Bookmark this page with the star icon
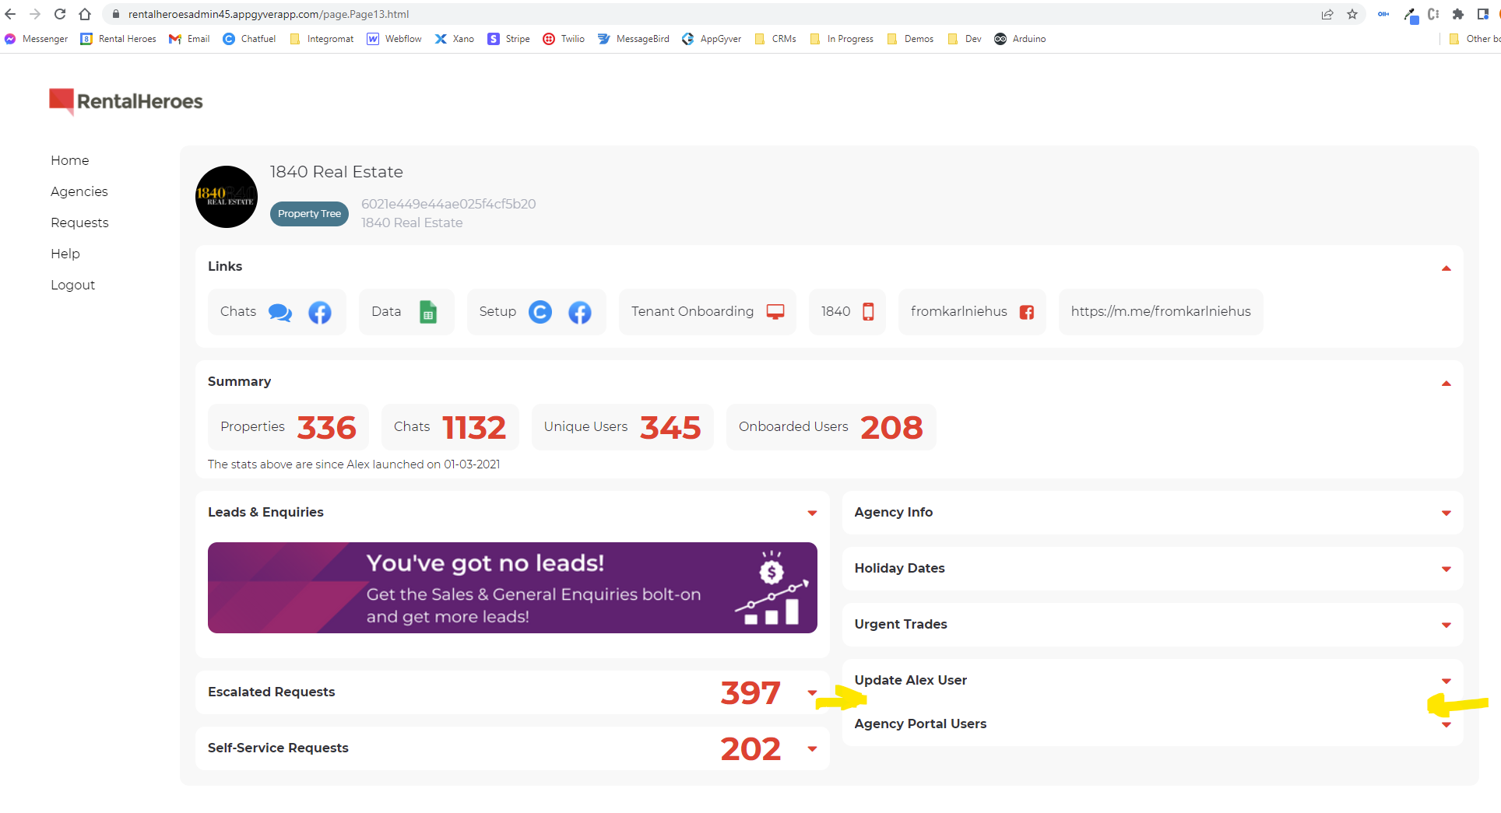The image size is (1501, 813). point(1352,14)
